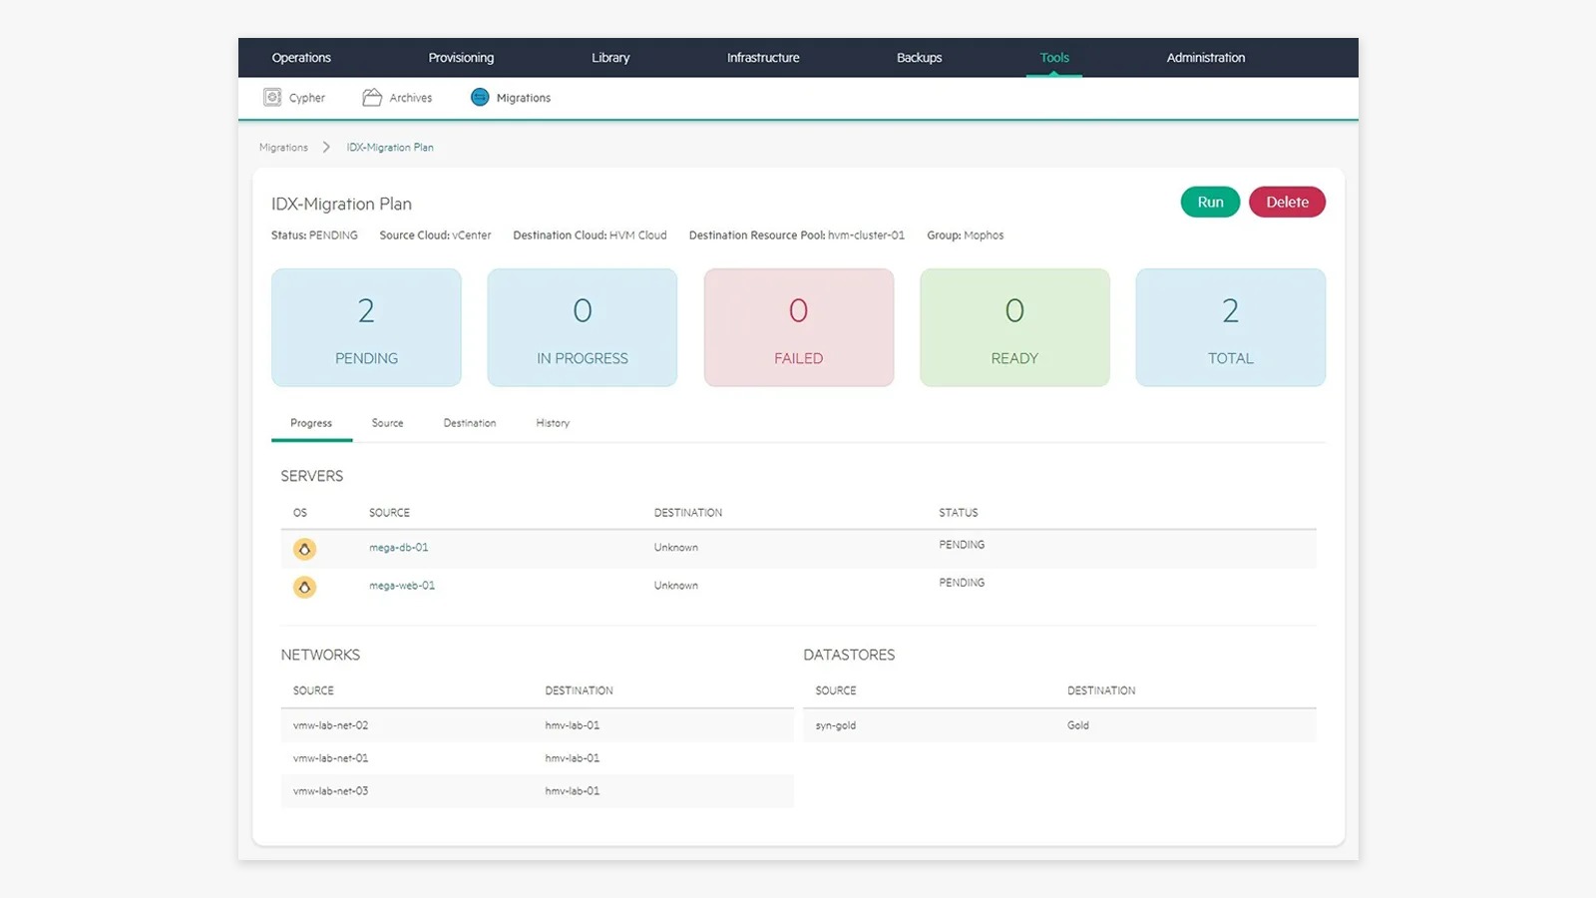Go back to the Migrations breadcrumb
Screen dimensions: 1596x898
283,147
